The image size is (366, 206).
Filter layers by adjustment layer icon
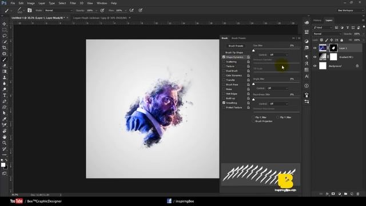pos(342,27)
